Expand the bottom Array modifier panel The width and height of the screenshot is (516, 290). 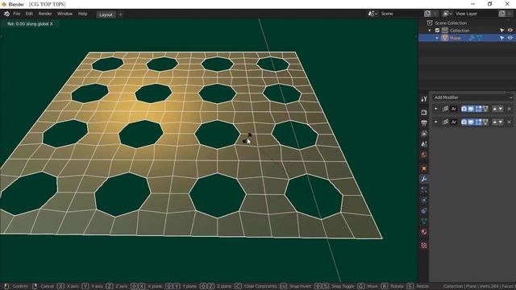[436, 122]
